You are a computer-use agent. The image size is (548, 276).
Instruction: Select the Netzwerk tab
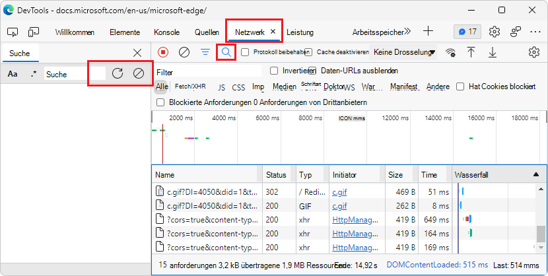pyautogui.click(x=250, y=32)
